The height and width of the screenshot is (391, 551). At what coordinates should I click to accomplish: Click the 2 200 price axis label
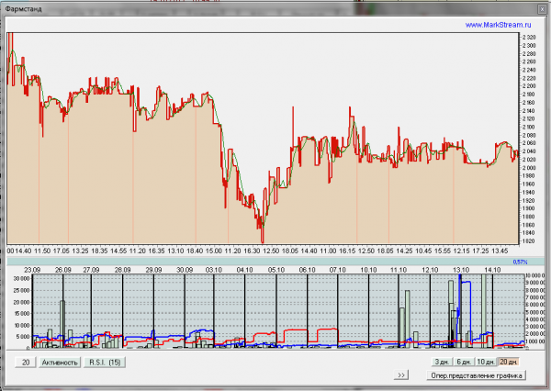tap(529, 86)
